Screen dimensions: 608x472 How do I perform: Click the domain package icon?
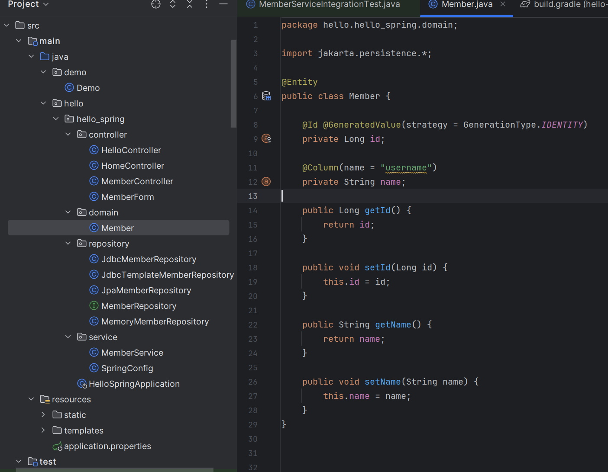click(x=82, y=212)
